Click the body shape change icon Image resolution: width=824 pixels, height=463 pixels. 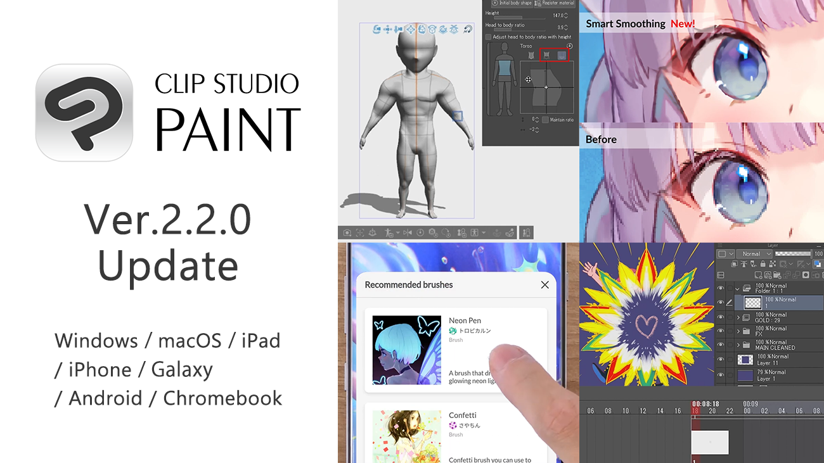tap(475, 232)
